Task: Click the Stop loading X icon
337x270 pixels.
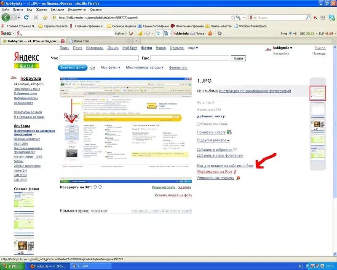Action: 36,17
